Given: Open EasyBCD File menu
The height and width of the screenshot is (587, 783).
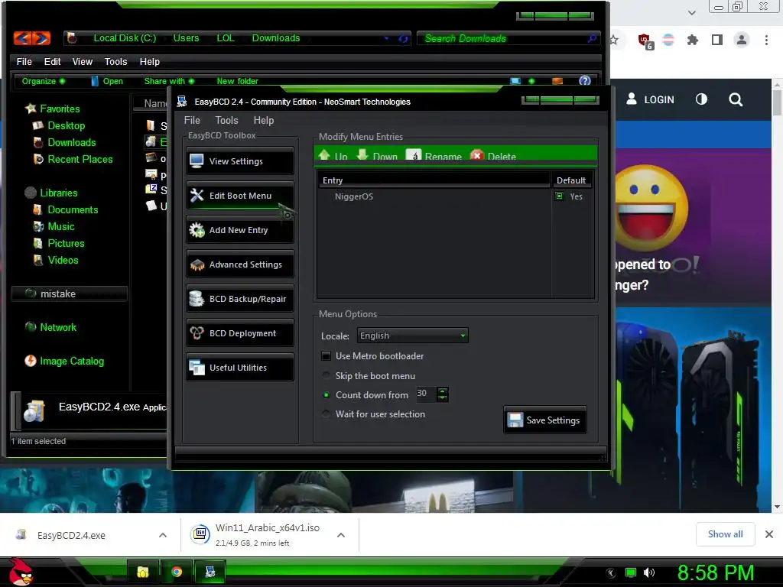Looking at the screenshot, I should 192,120.
